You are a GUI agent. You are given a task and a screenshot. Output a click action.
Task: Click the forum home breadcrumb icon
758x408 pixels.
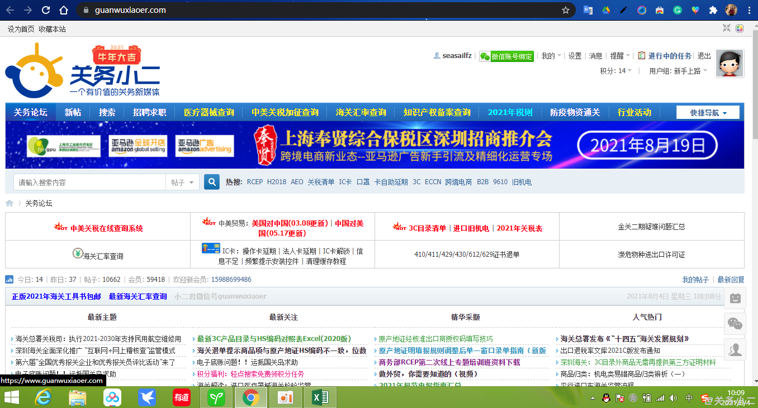pos(10,203)
